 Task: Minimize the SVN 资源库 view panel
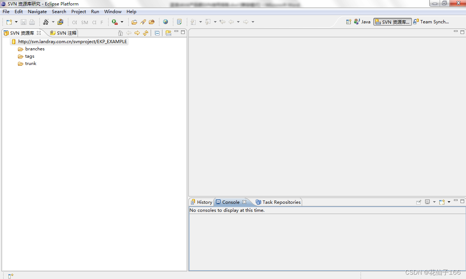click(176, 32)
